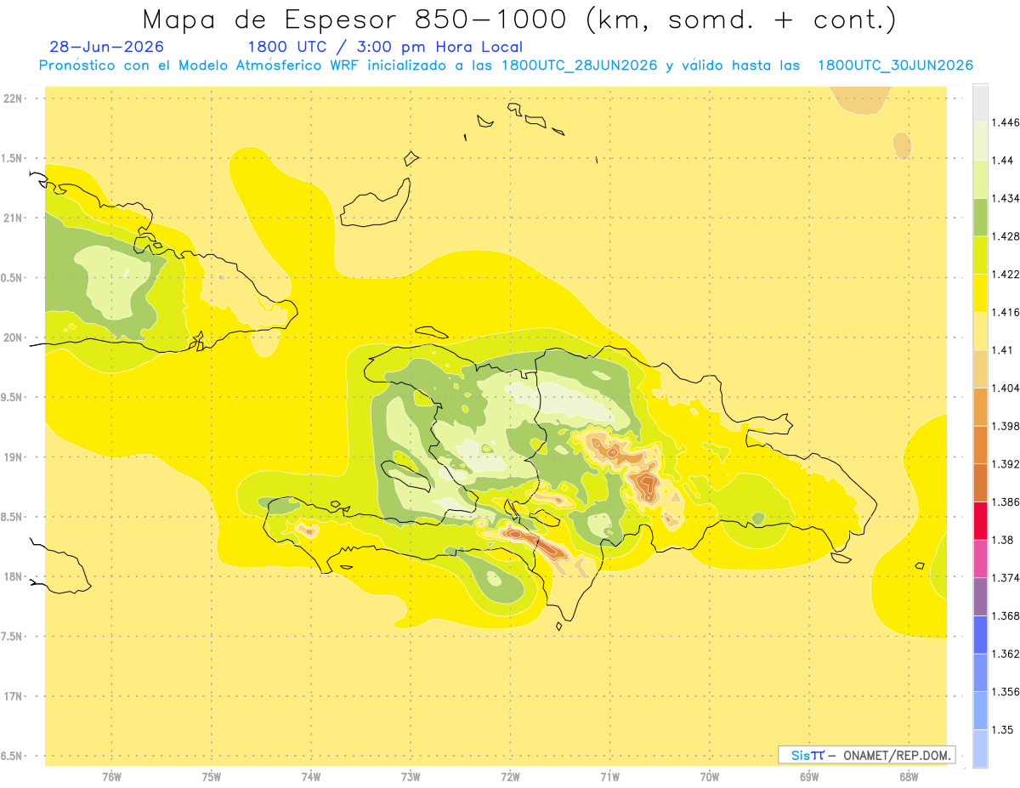Select the '18N' latitude label
Image resolution: width=1020 pixels, height=788 pixels.
(x=14, y=576)
